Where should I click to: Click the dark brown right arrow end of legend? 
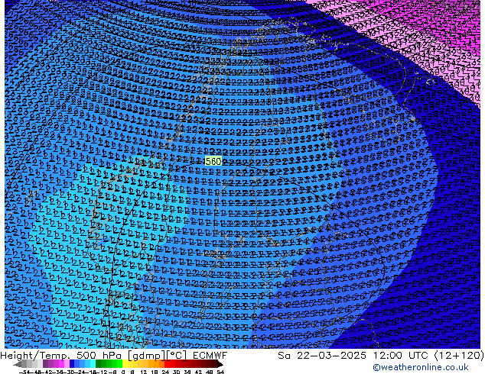[x=220, y=364]
